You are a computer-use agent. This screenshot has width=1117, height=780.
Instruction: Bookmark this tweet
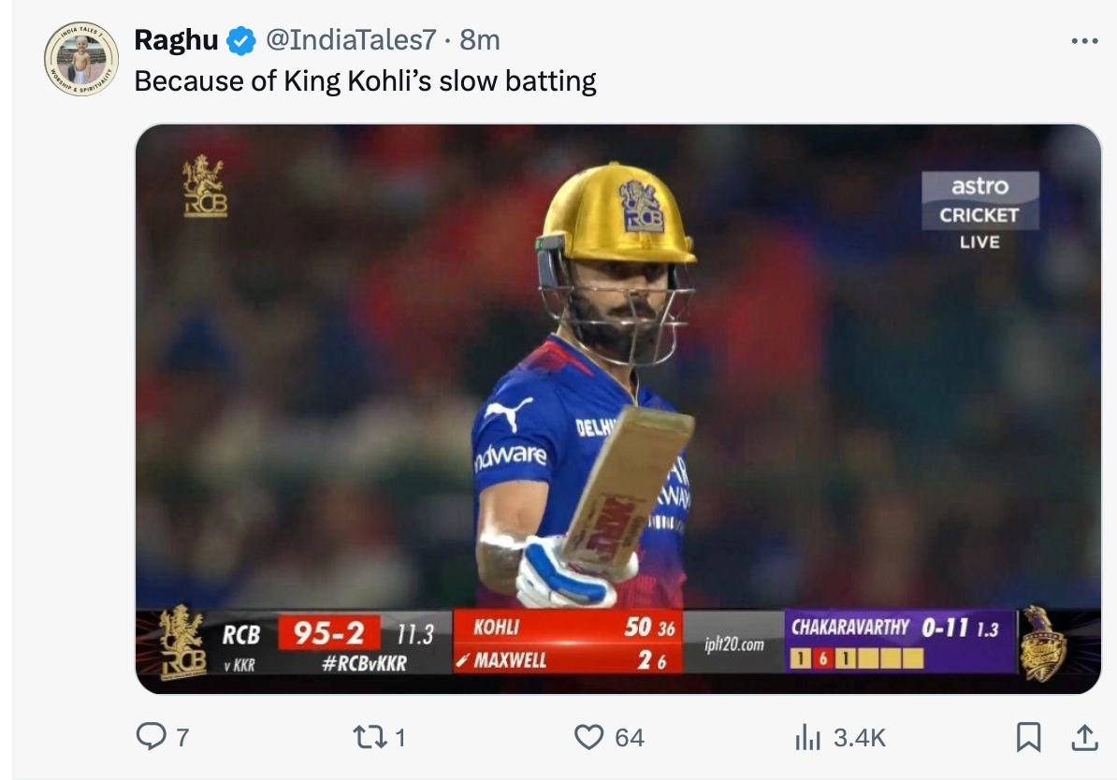pos(1028,738)
